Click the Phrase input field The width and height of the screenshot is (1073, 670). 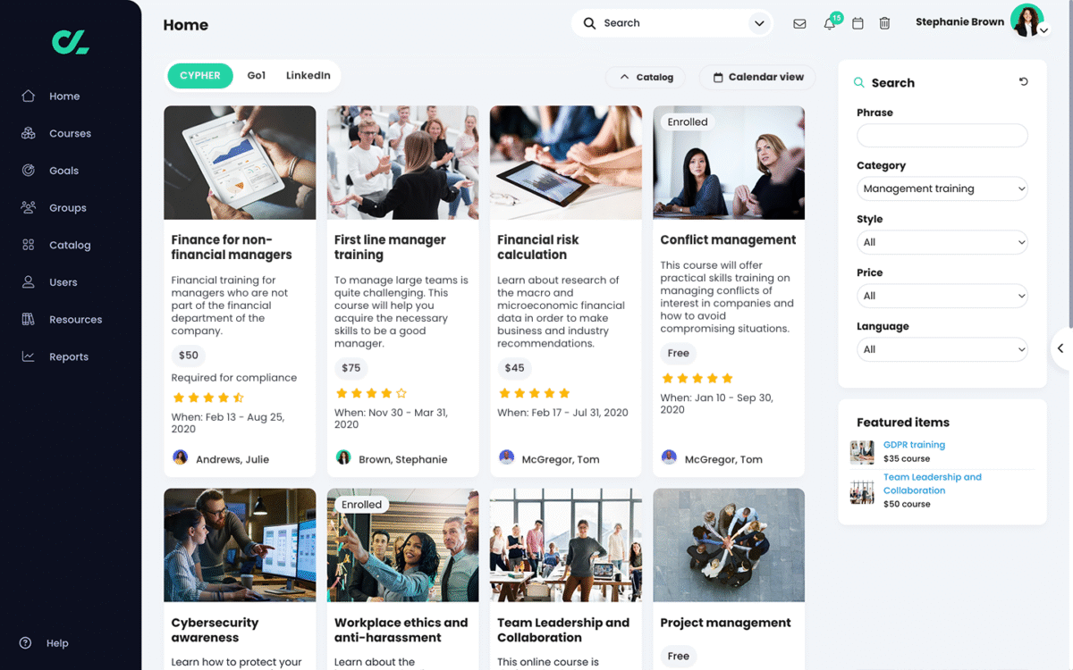pos(942,136)
